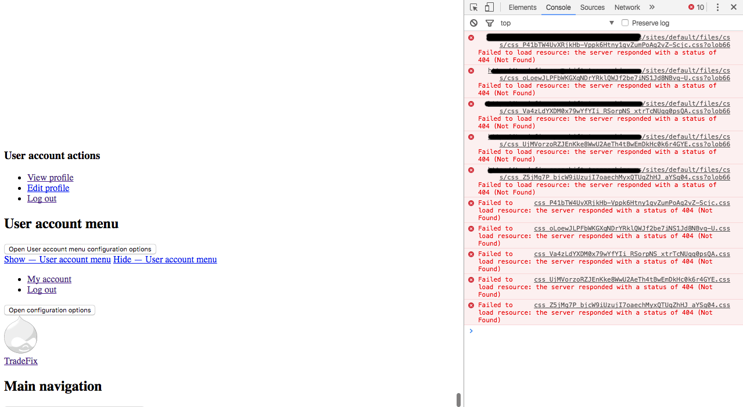The height and width of the screenshot is (407, 743).
Task: Open the My account link
Action: [x=49, y=279]
